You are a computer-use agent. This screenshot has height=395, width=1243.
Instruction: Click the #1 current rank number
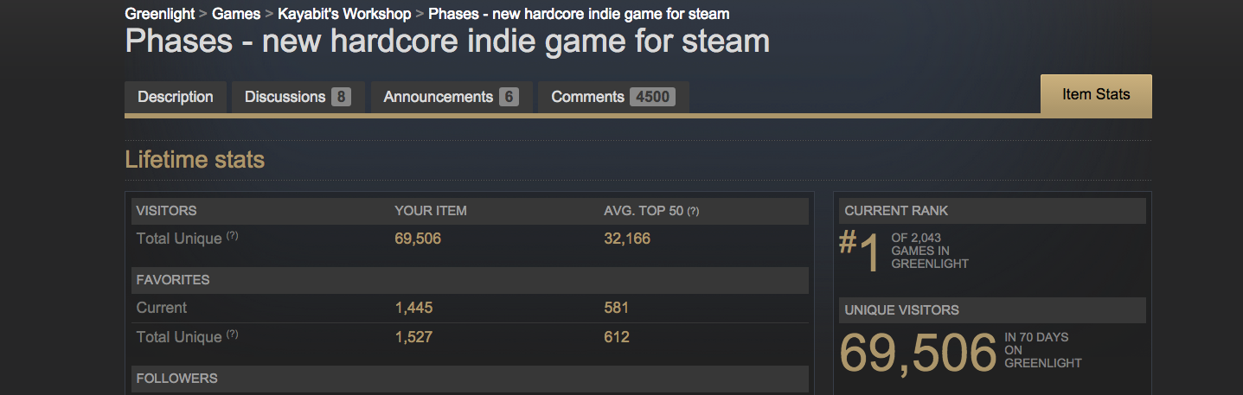click(860, 252)
